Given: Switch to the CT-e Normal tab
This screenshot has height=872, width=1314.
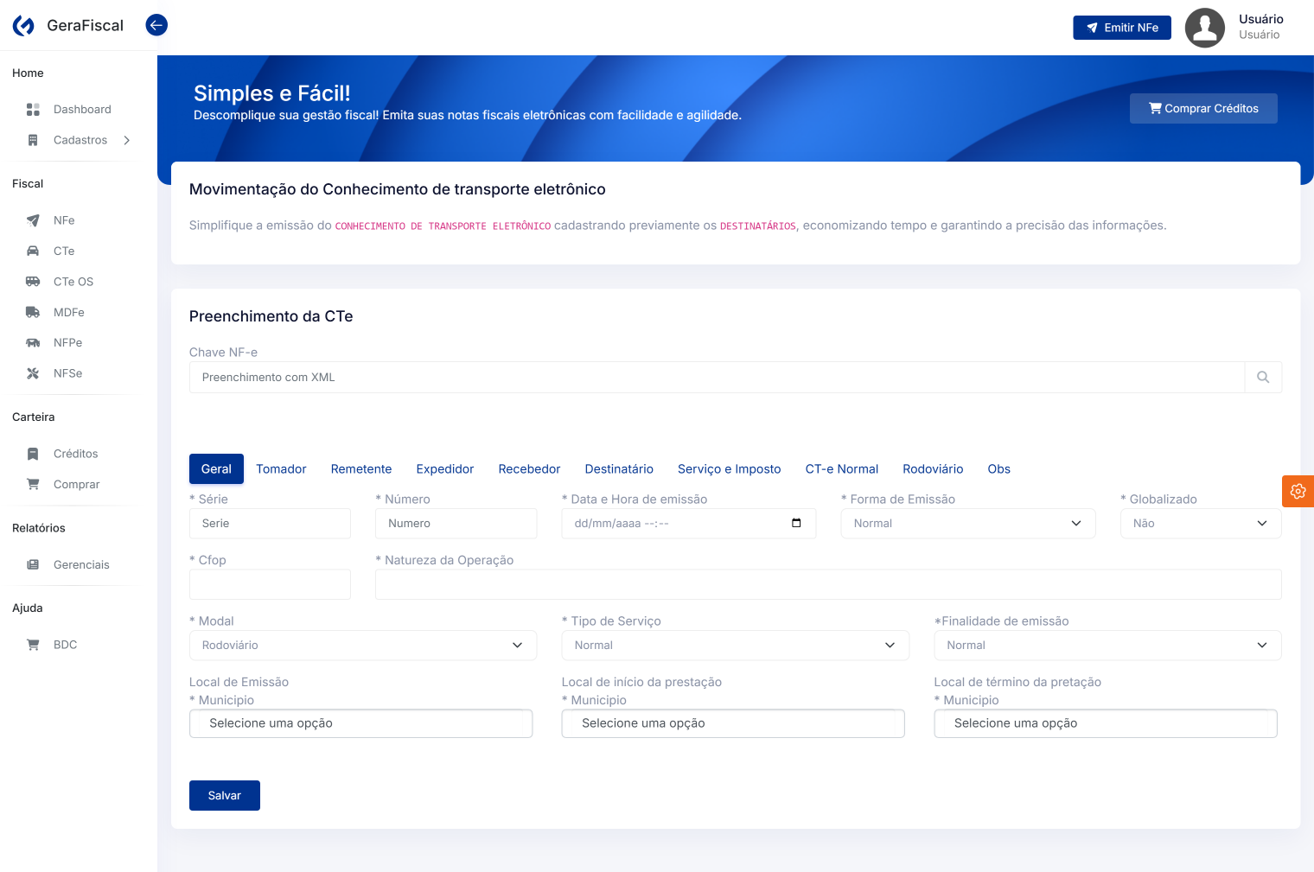Looking at the screenshot, I should (x=842, y=469).
